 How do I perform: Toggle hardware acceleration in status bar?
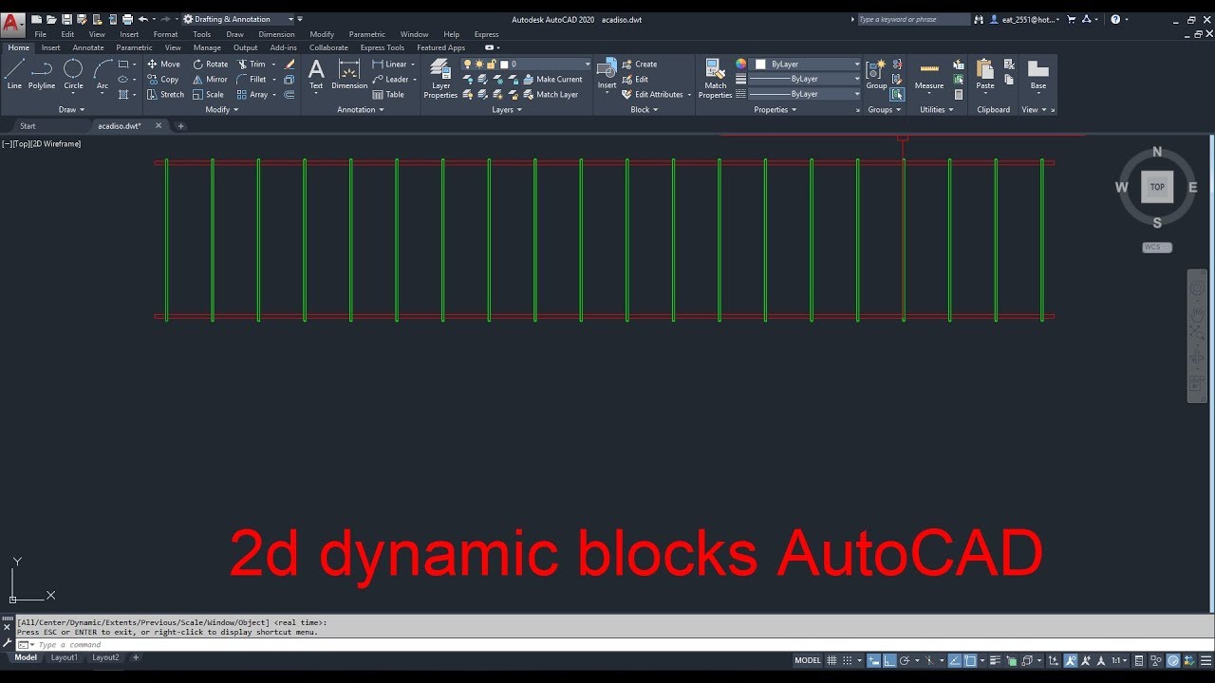click(1173, 660)
